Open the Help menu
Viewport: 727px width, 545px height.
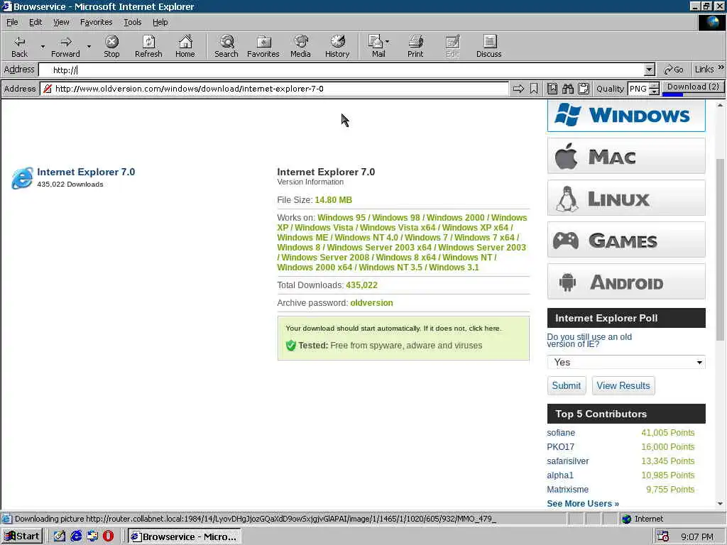pos(160,22)
